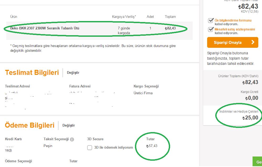The height and width of the screenshot is (167, 262).
Task: Click the Ödeme Bilgileri heading
Action: point(30,126)
